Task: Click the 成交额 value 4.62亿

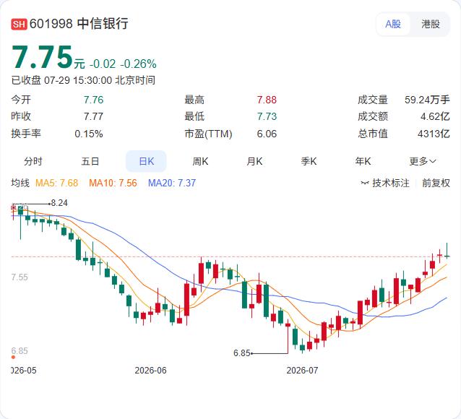Action: (435, 117)
